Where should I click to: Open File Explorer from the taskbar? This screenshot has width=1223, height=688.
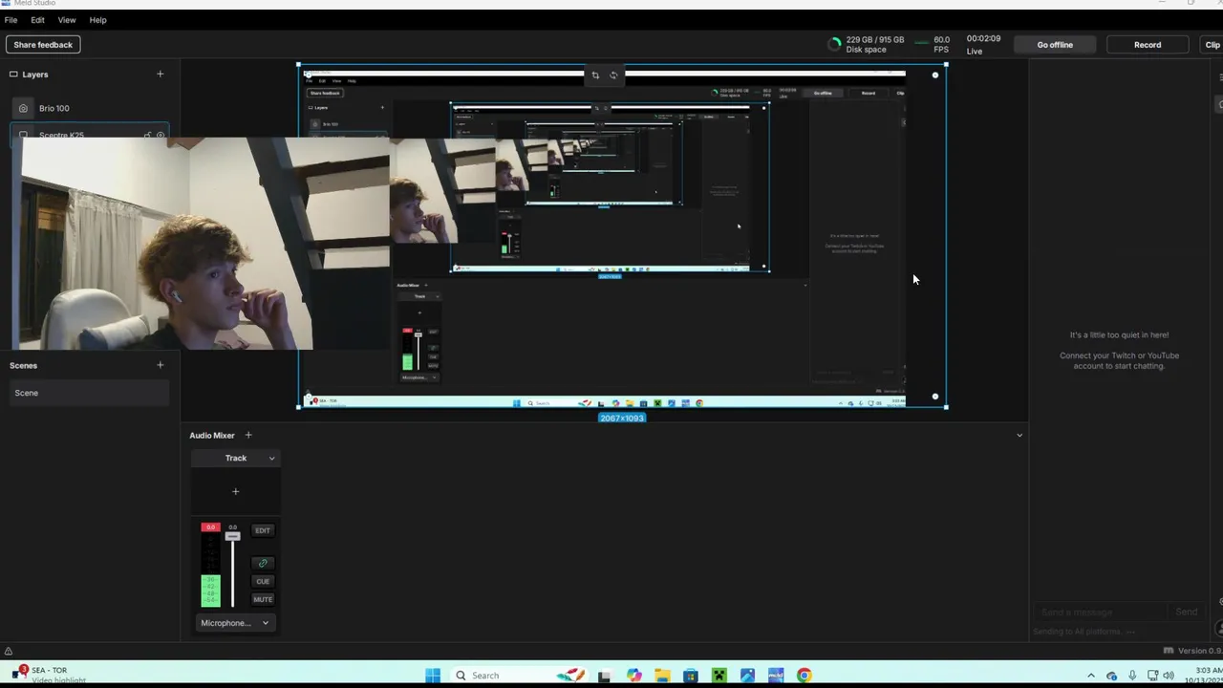pyautogui.click(x=662, y=676)
